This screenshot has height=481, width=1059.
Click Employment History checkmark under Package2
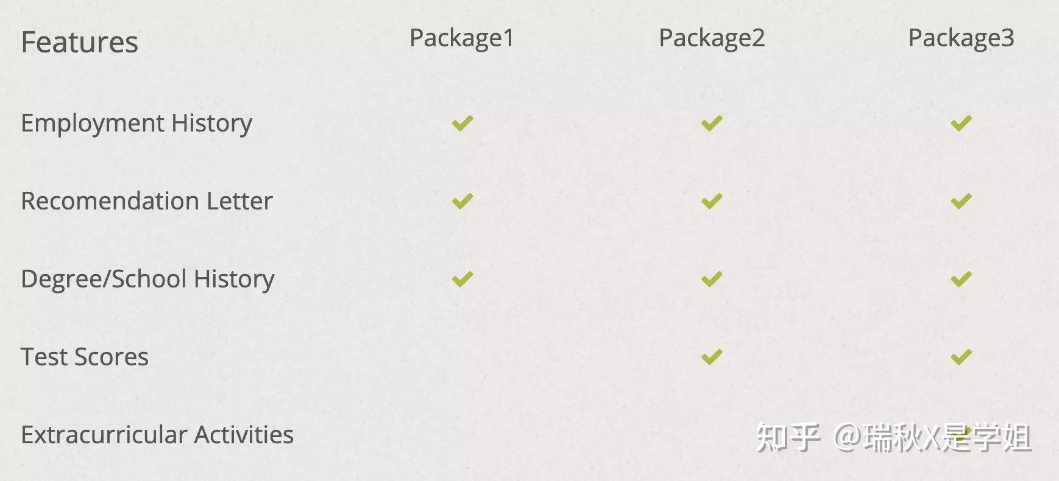(712, 124)
